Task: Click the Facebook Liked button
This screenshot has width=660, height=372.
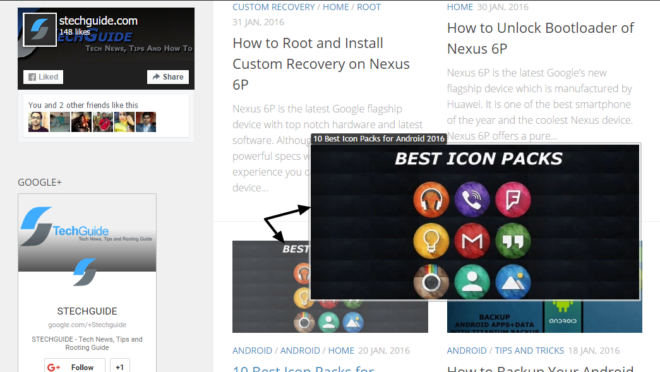Action: [x=43, y=77]
